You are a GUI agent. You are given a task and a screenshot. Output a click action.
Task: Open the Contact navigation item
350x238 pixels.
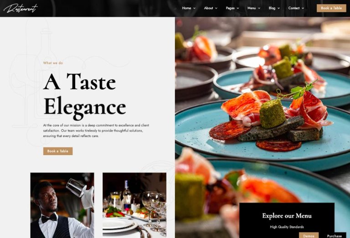(294, 8)
